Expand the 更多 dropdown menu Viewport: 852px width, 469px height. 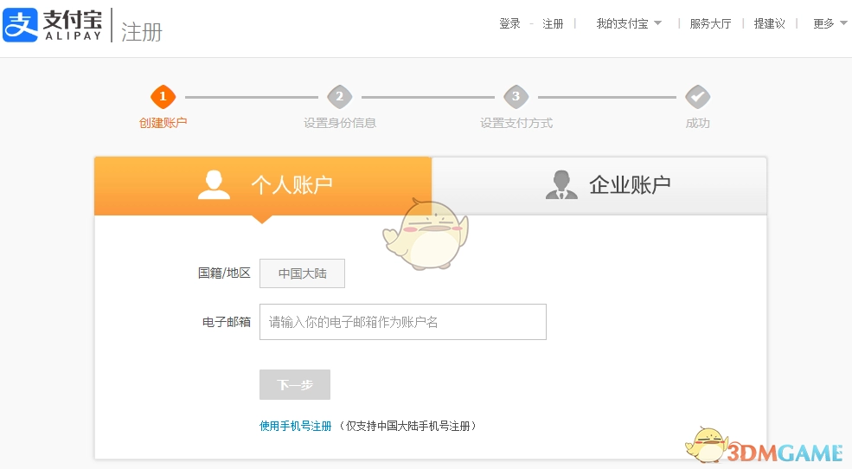pos(830,24)
